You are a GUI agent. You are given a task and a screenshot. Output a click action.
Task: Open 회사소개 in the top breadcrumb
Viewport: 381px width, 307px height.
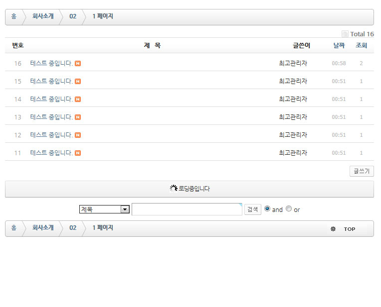[x=43, y=16]
